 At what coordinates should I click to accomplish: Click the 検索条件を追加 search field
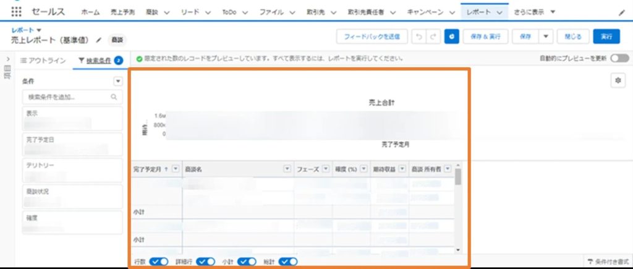(72, 97)
